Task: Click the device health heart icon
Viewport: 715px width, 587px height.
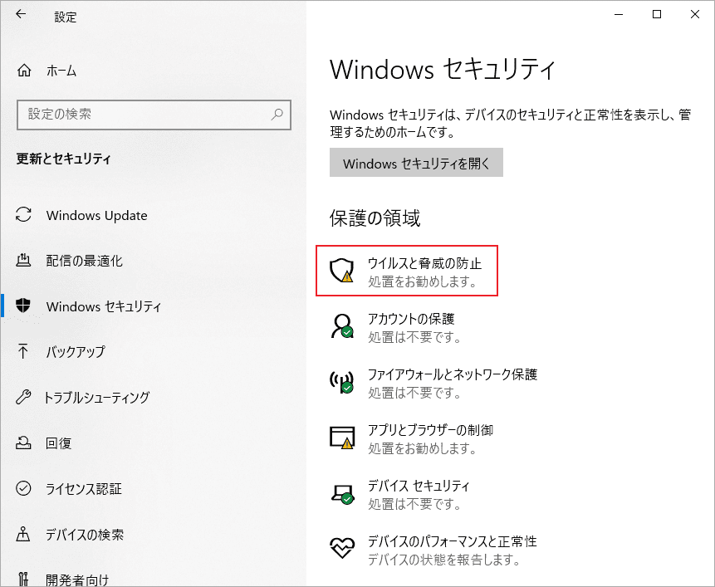Action: click(x=342, y=548)
